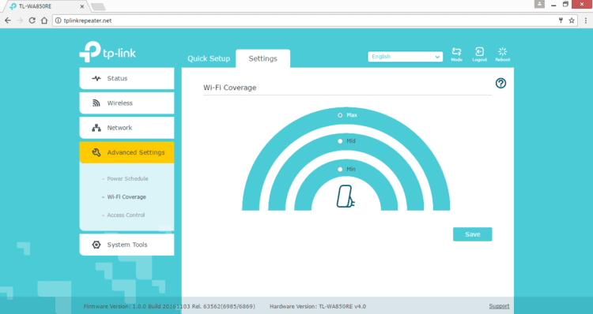Click the Hardware Version text
This screenshot has height=314, width=593.
coord(318,306)
